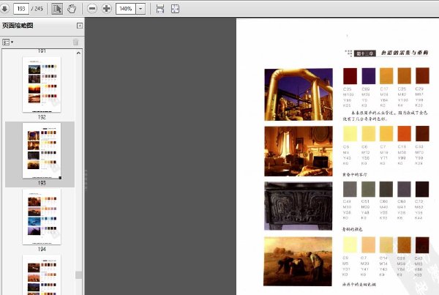Select the partially visible page 195 thumbnail
Image resolution: width=439 pixels, height=295 pixels.
[x=42, y=275]
